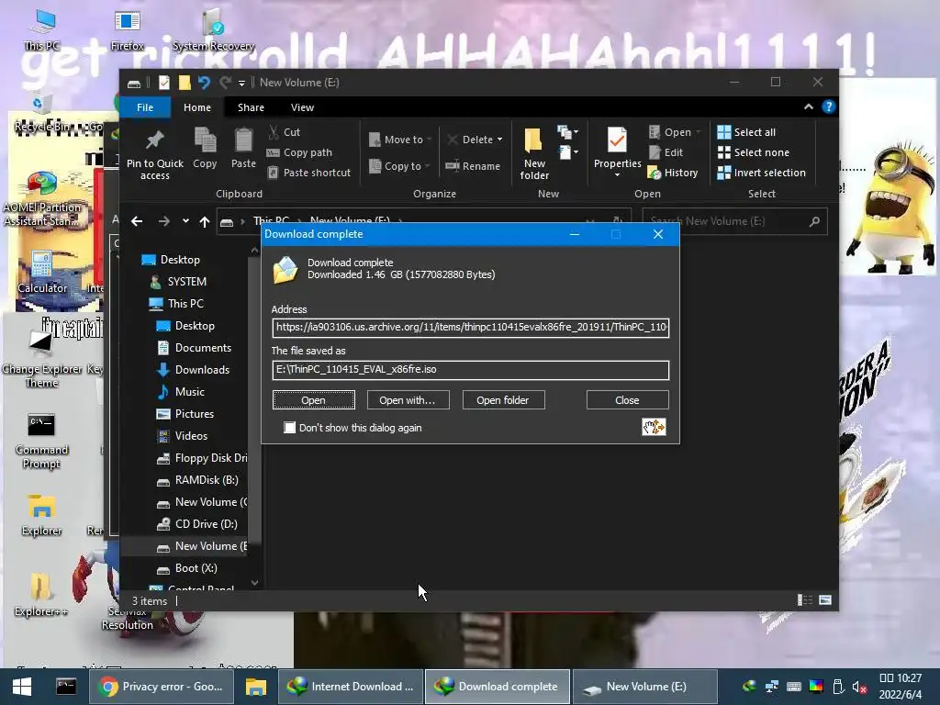Click the file saved as path field

[471, 369]
